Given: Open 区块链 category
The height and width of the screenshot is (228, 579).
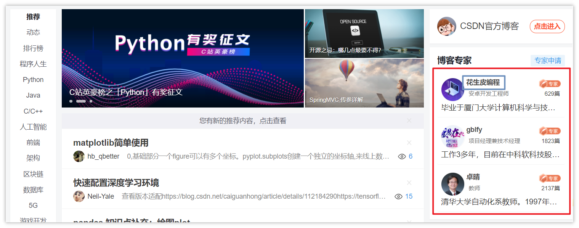Looking at the screenshot, I should click(x=33, y=174).
